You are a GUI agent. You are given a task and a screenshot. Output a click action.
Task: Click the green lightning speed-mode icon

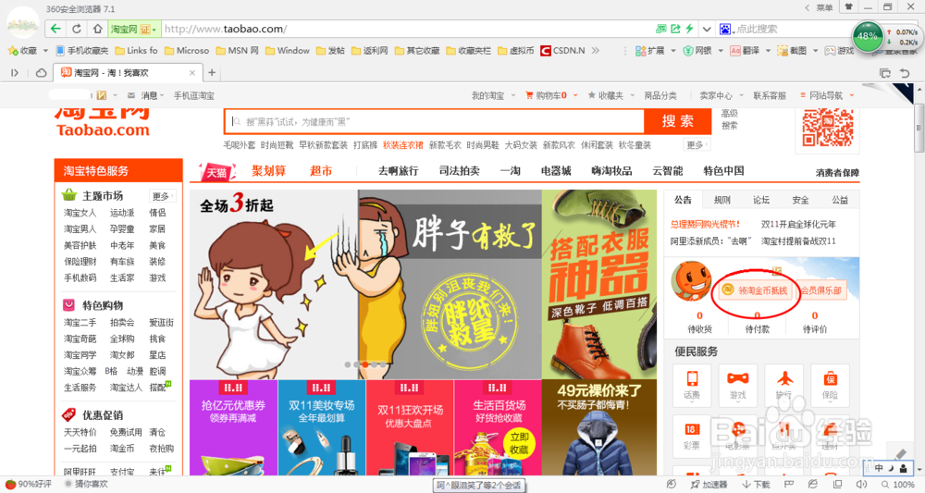[x=689, y=29]
